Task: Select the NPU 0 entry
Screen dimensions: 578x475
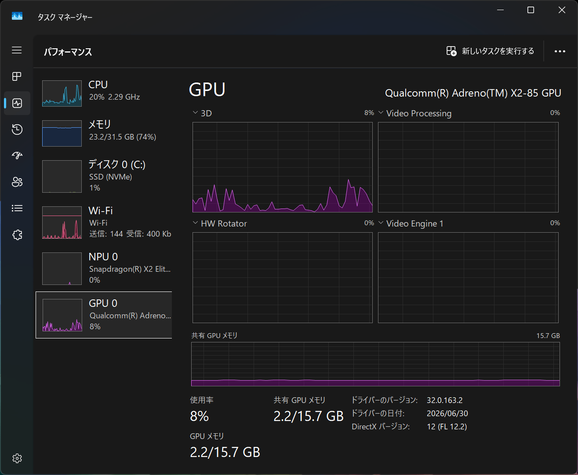Action: pyautogui.click(x=104, y=269)
